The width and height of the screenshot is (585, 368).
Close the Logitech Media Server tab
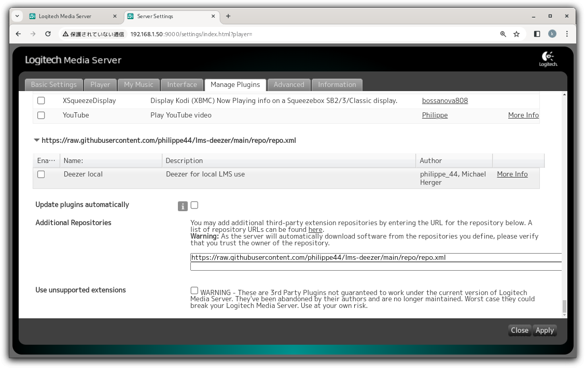point(115,16)
